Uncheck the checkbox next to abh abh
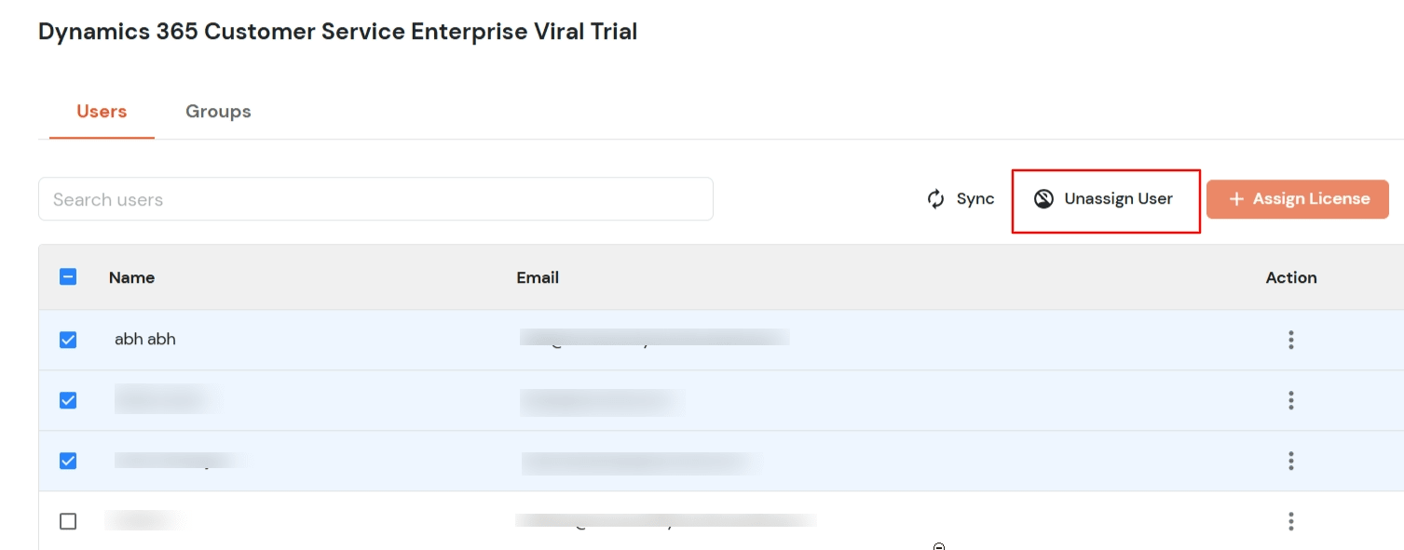Viewport: 1404px width, 550px height. tap(67, 340)
